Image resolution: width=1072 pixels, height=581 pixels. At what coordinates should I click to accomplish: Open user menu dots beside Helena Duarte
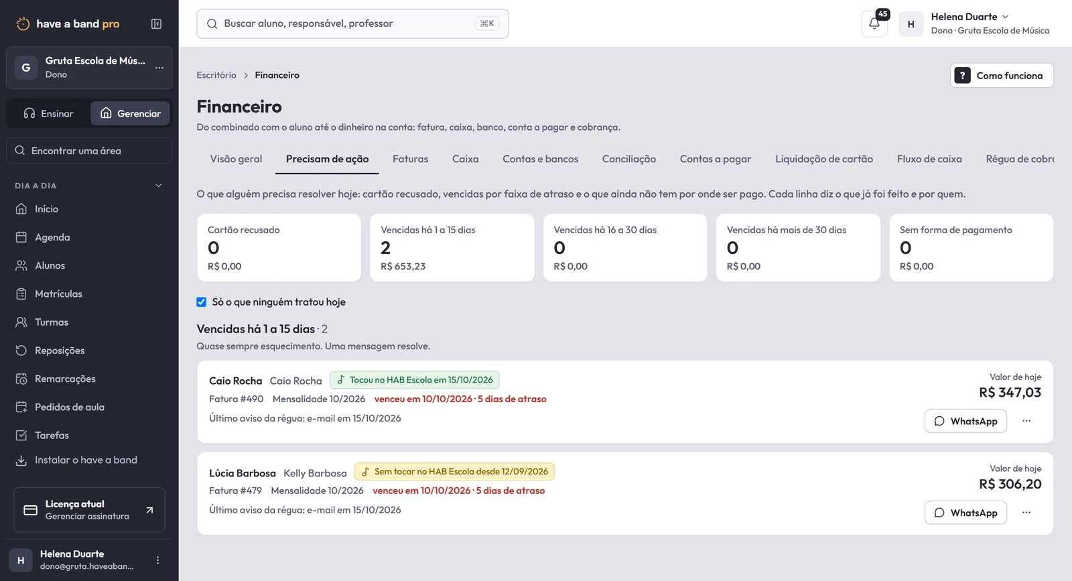[157, 560]
